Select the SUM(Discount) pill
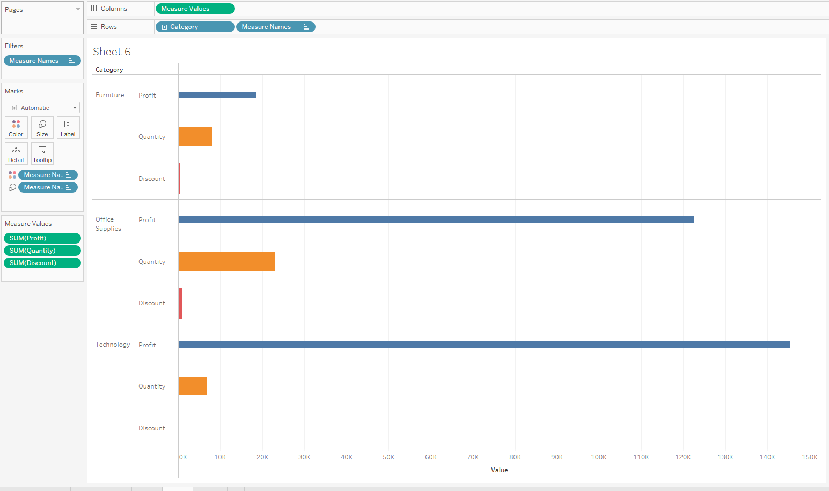 point(42,263)
